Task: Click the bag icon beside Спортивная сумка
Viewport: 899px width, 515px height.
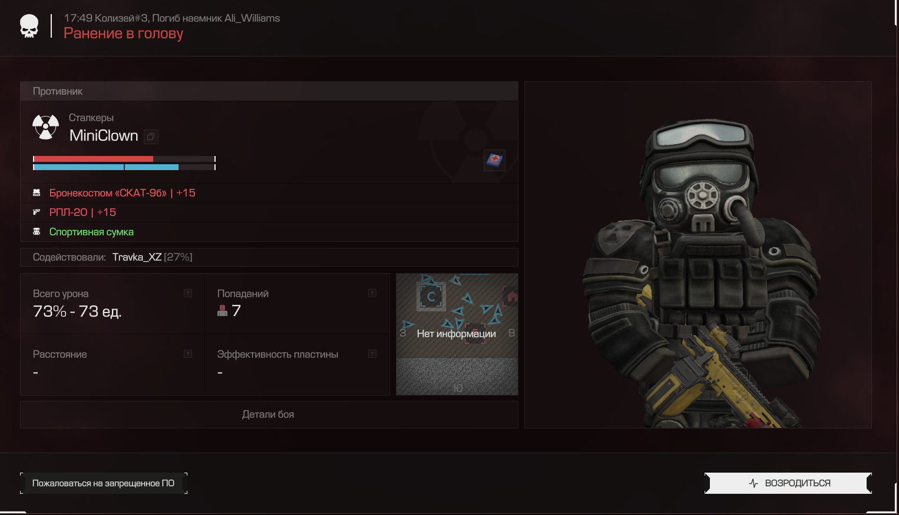Action: (37, 231)
